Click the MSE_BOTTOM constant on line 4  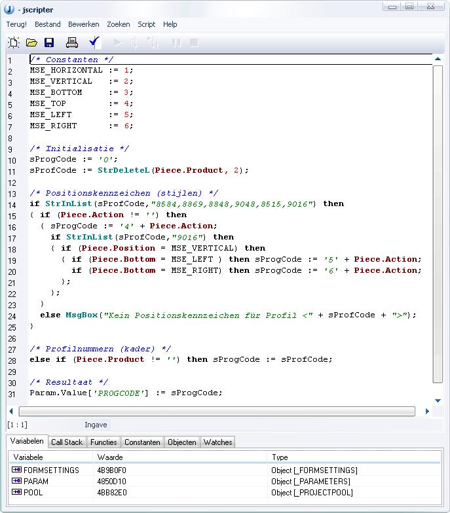click(56, 93)
